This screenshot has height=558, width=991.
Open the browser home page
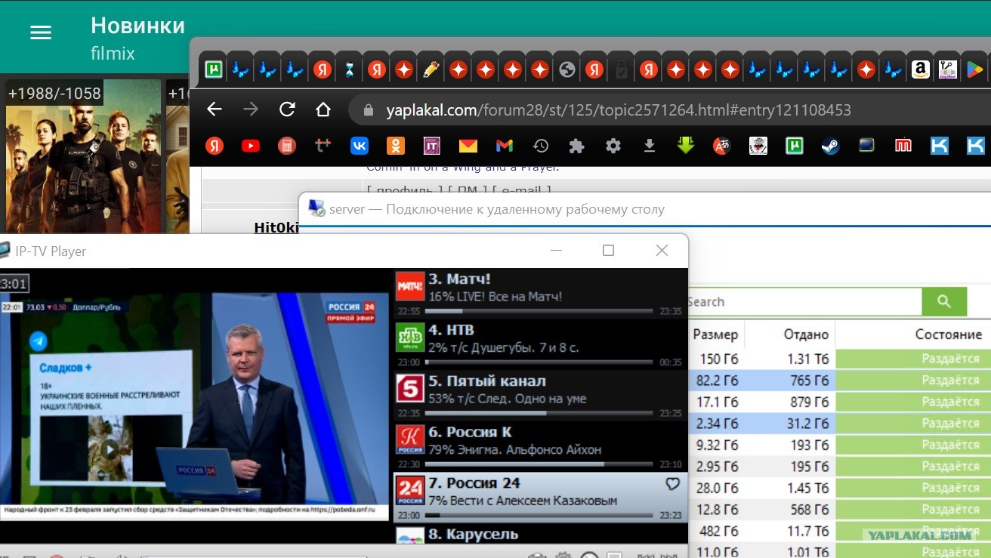323,109
